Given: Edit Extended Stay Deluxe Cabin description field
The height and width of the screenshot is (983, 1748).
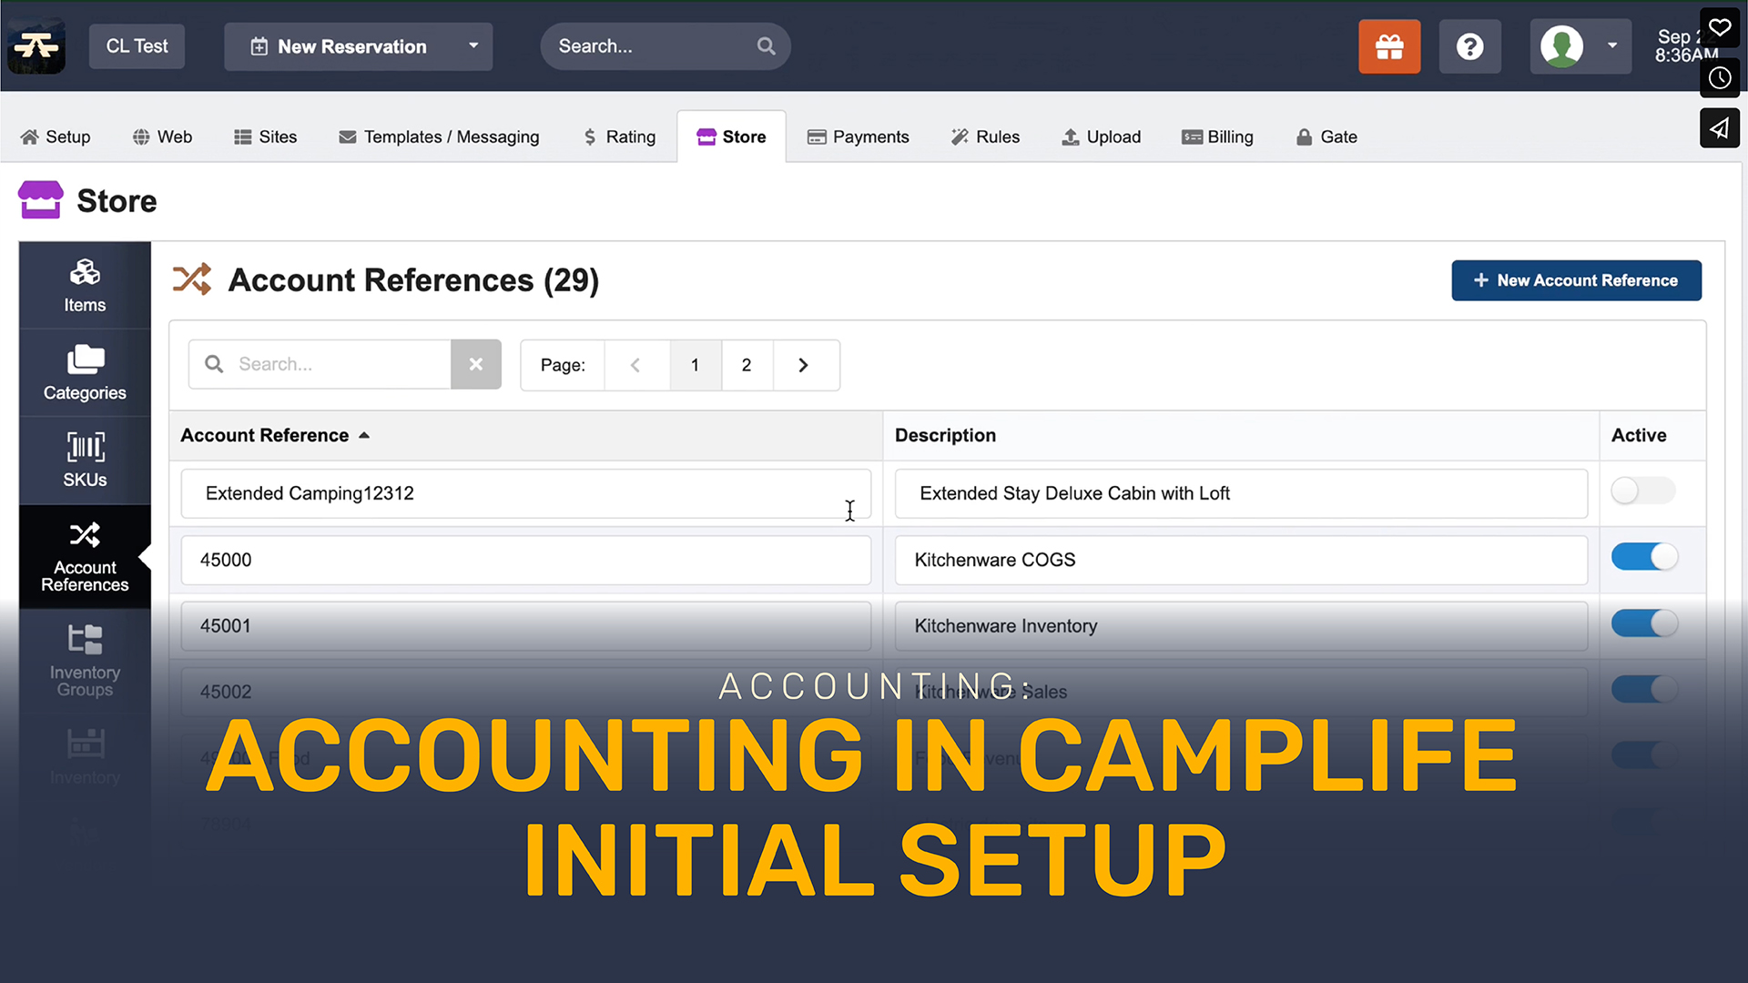Looking at the screenshot, I should [1241, 493].
